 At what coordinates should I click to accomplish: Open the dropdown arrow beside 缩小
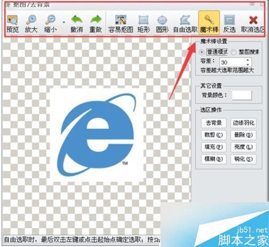(x=64, y=22)
